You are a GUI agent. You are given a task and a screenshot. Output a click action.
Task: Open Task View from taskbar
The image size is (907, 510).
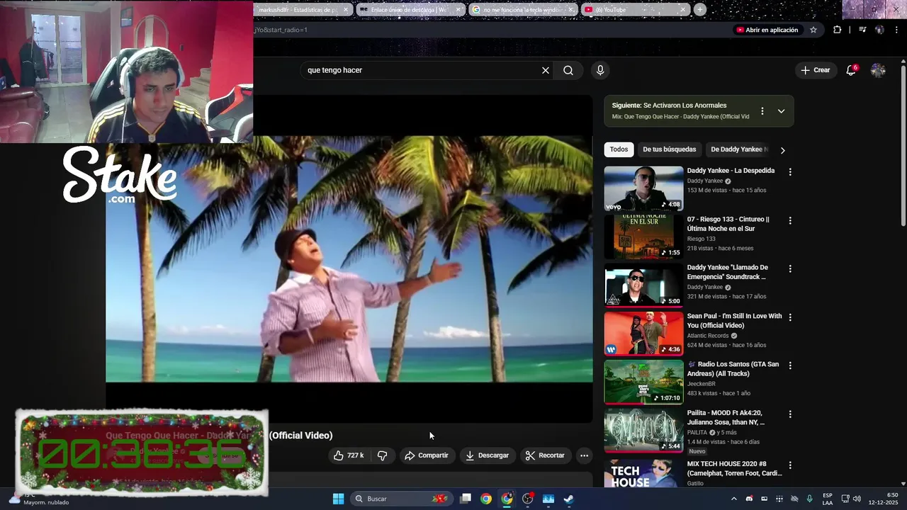pos(466,499)
